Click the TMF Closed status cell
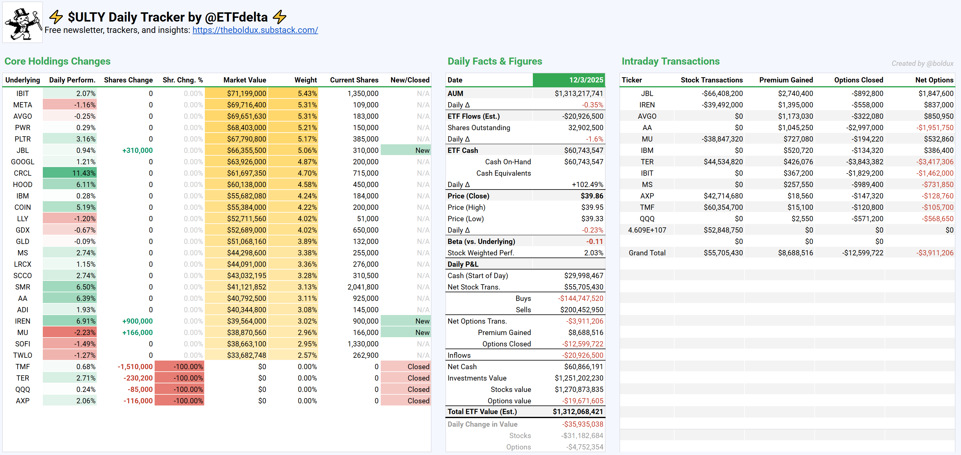The height and width of the screenshot is (455, 961). coord(406,366)
